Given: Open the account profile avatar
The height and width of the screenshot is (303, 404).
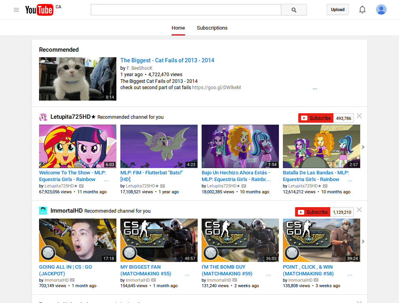Looking at the screenshot, I should (381, 9).
